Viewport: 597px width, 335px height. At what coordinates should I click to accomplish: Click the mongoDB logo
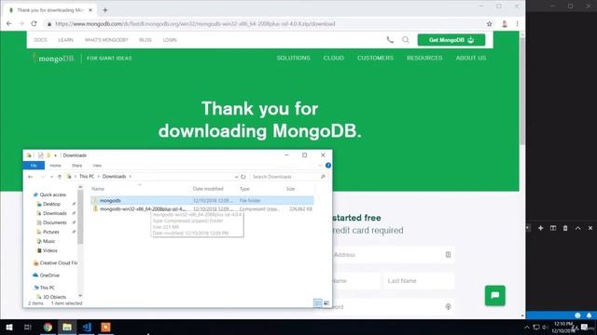(x=53, y=58)
